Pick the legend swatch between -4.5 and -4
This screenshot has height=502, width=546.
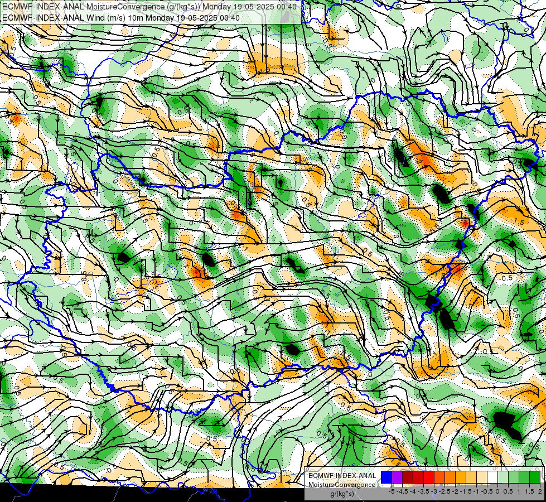[x=408, y=477]
